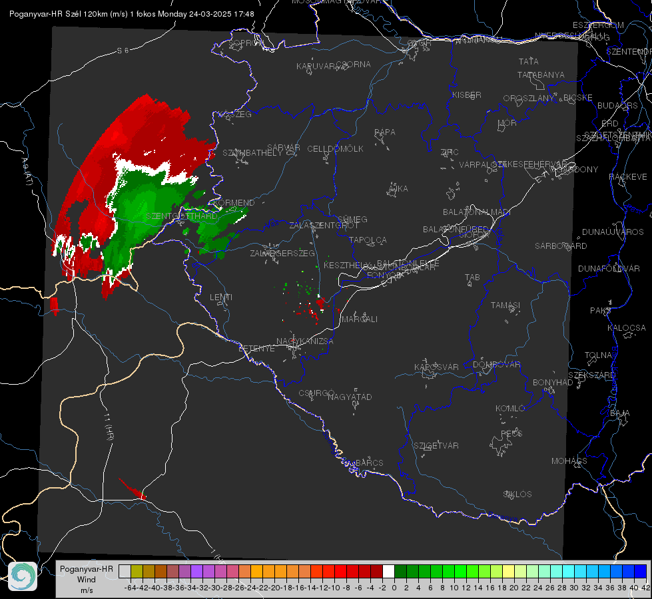Click the OROSZLÁNY city label
This screenshot has height=599, width=652.
click(x=529, y=99)
